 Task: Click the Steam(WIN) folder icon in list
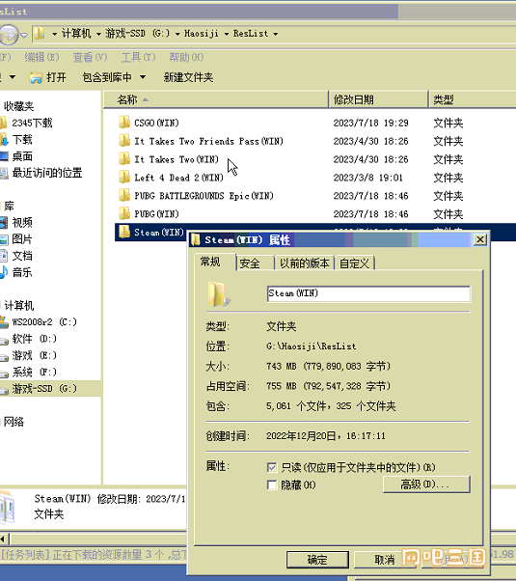point(124,232)
